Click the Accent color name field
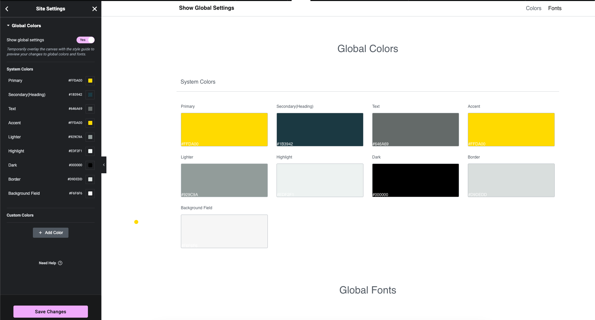The image size is (595, 320). coord(15,123)
